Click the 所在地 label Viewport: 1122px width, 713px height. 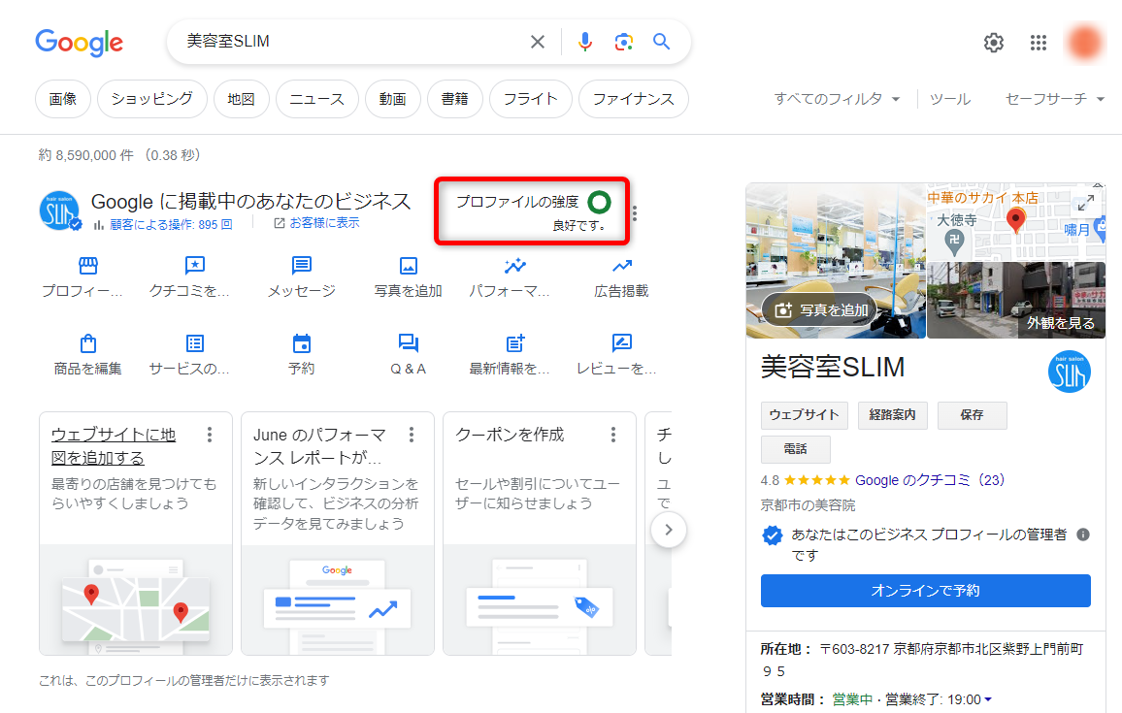[x=785, y=649]
